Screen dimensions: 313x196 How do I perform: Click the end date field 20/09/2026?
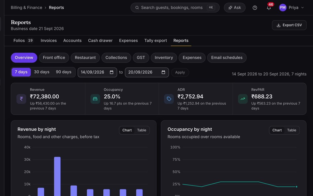click(x=147, y=73)
